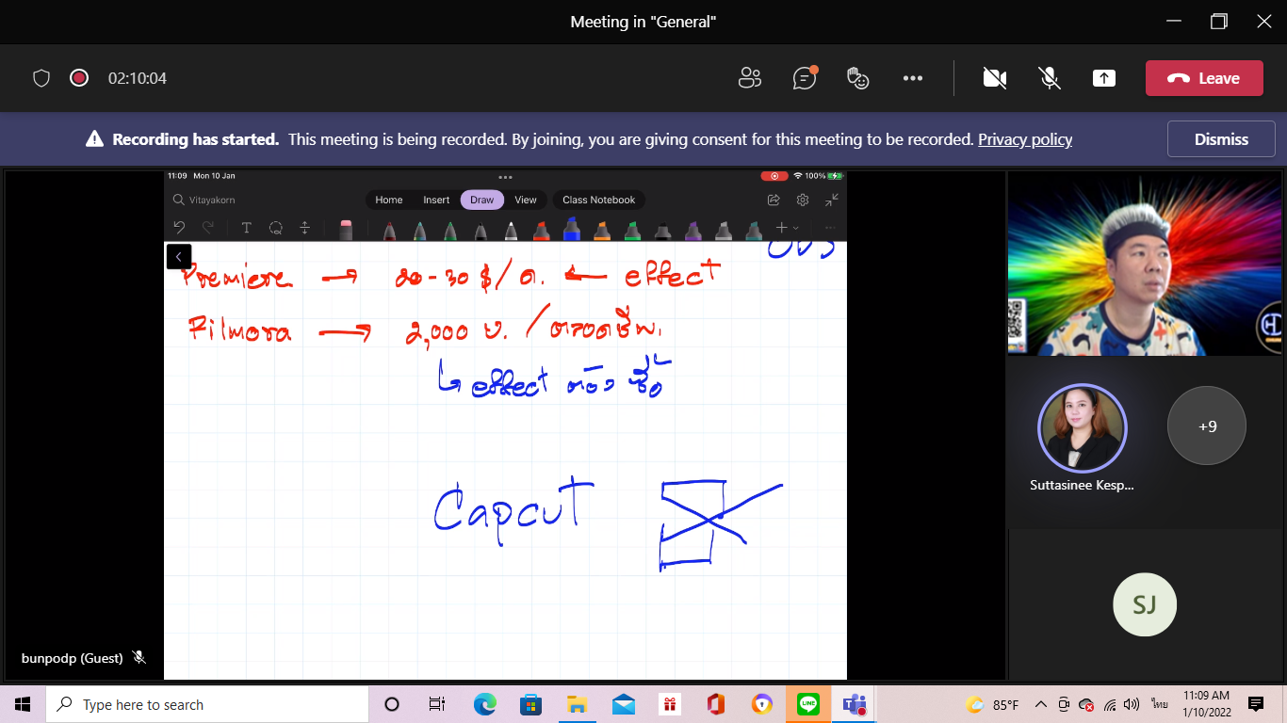
Task: Switch to Teams on the taskbar
Action: tap(855, 704)
